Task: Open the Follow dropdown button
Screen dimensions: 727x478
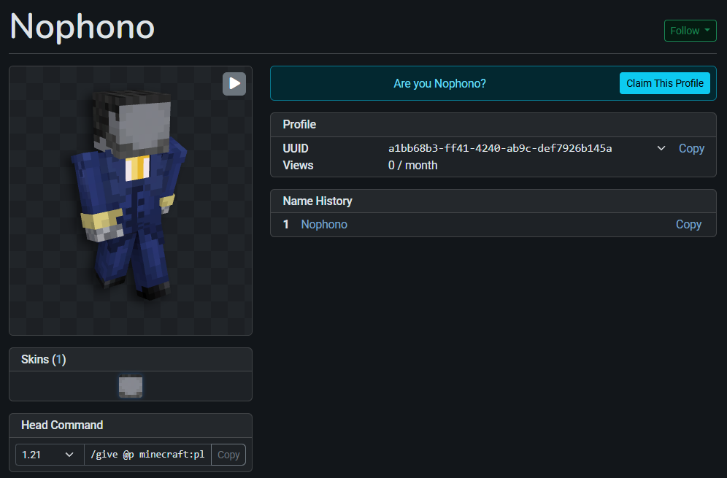Action: [690, 31]
